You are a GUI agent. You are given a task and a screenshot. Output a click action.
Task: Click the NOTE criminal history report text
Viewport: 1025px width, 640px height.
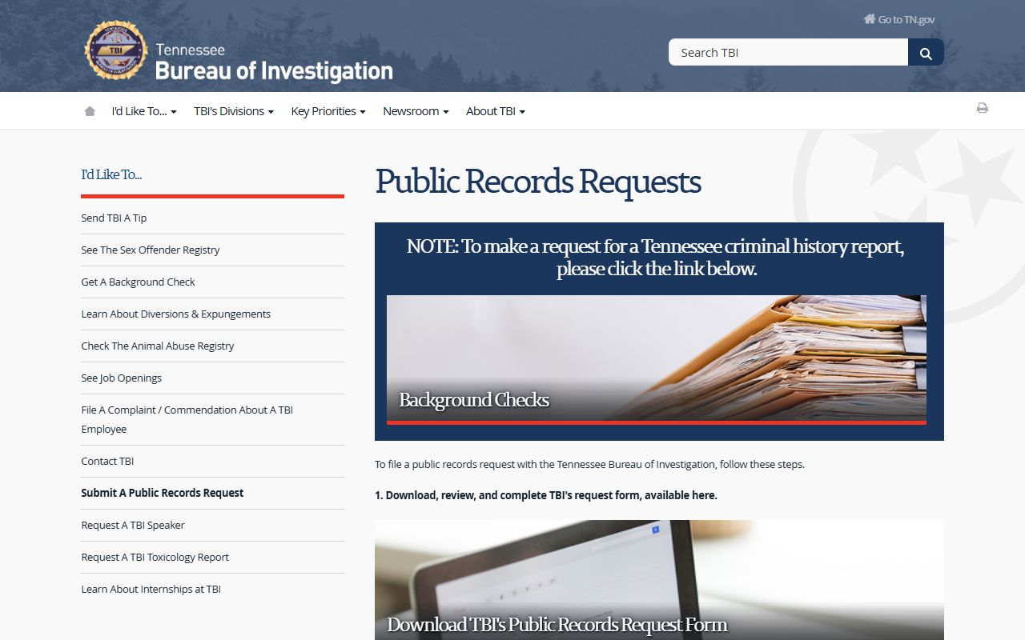(x=656, y=257)
